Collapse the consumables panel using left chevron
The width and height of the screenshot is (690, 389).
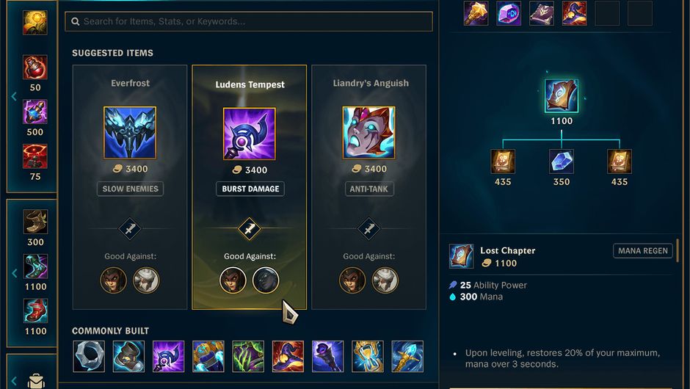point(14,96)
